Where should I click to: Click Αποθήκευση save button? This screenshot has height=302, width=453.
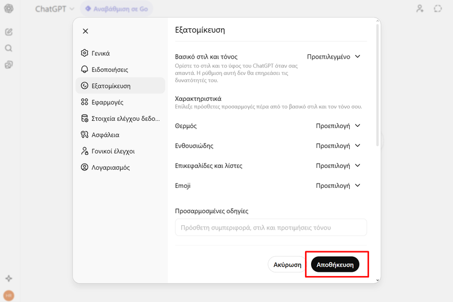point(335,265)
